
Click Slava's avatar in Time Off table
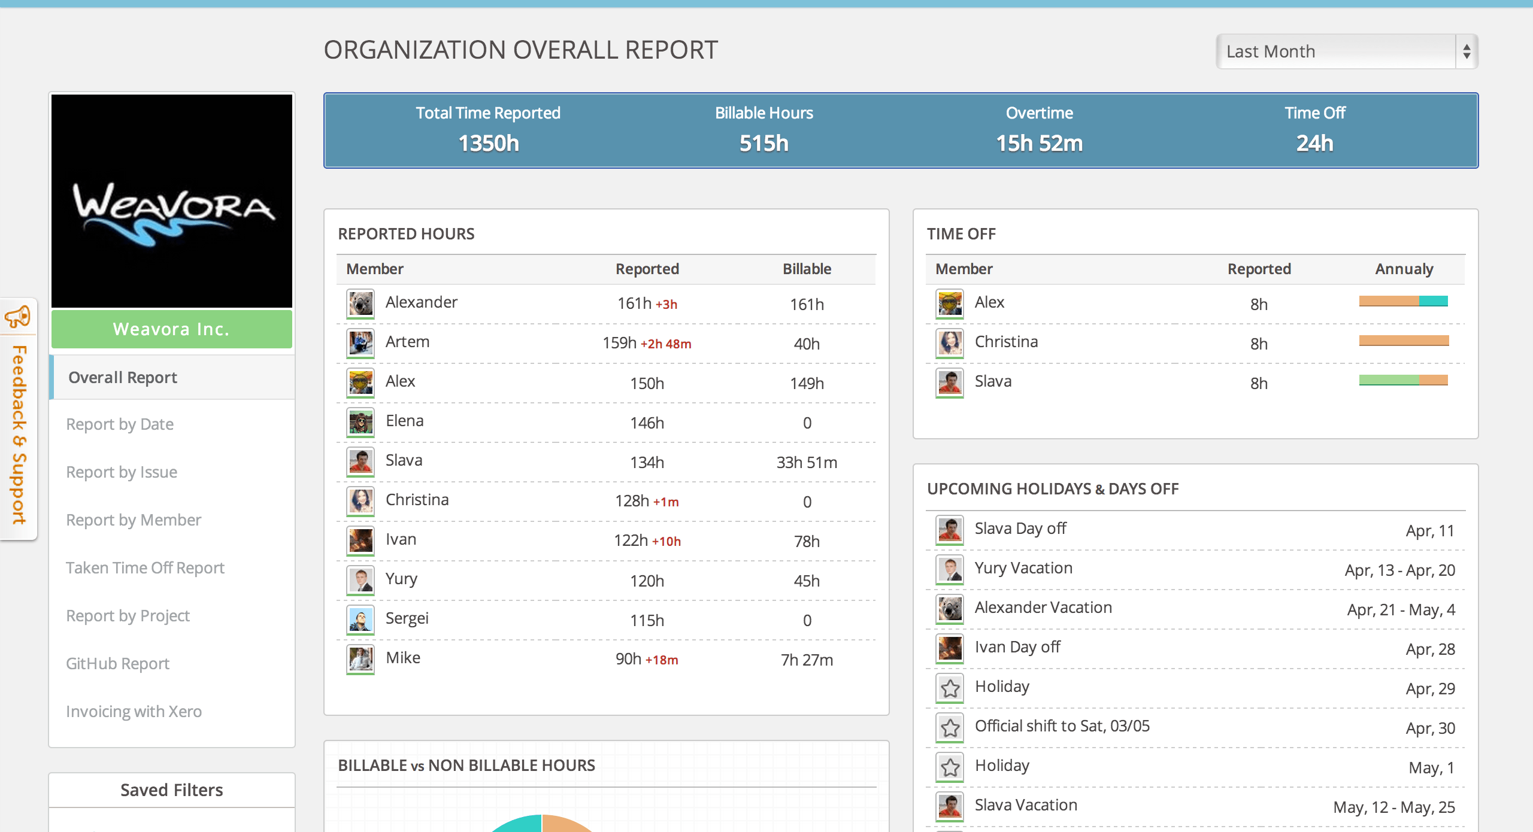pyautogui.click(x=950, y=383)
